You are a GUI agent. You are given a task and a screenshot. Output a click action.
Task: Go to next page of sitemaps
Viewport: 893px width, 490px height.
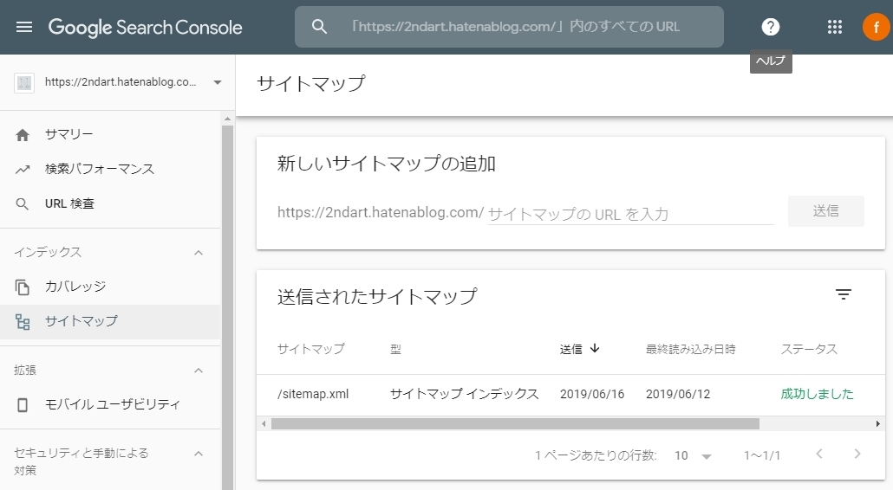coord(857,454)
